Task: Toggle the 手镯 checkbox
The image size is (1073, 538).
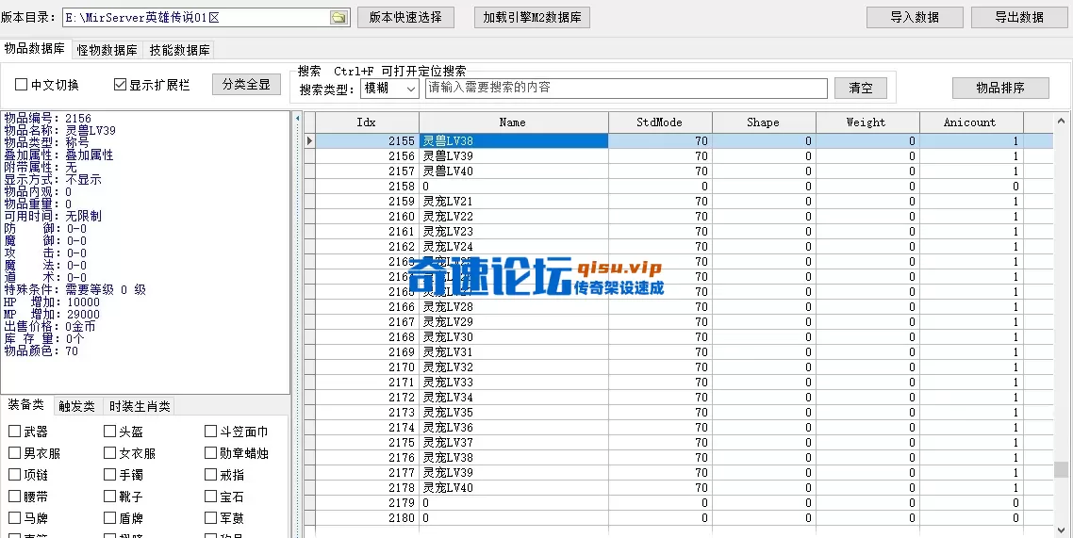Action: point(109,475)
